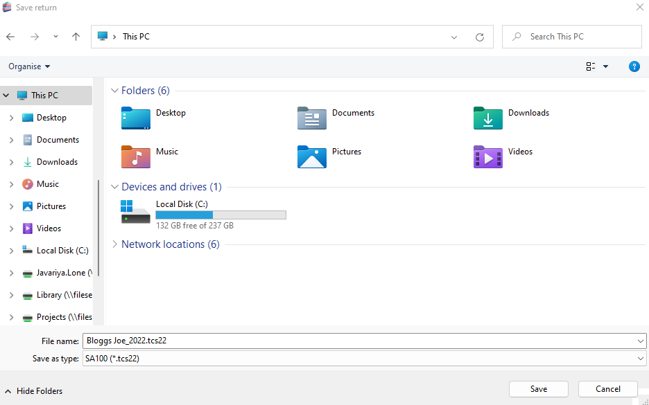The height and width of the screenshot is (405, 649).
Task: Collapse the Folders group section
Action: pyautogui.click(x=114, y=91)
